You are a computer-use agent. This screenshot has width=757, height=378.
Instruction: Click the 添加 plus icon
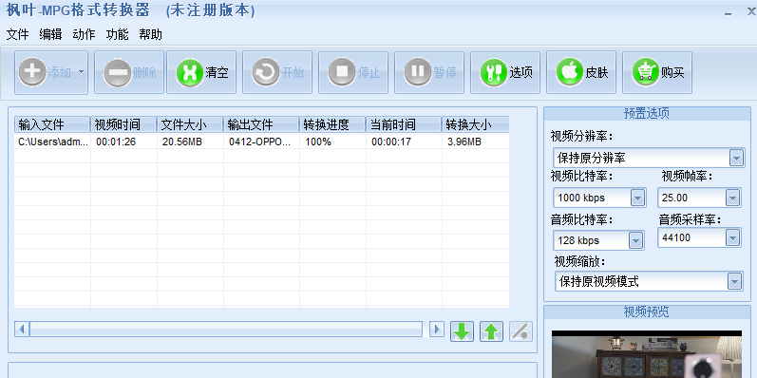31,72
